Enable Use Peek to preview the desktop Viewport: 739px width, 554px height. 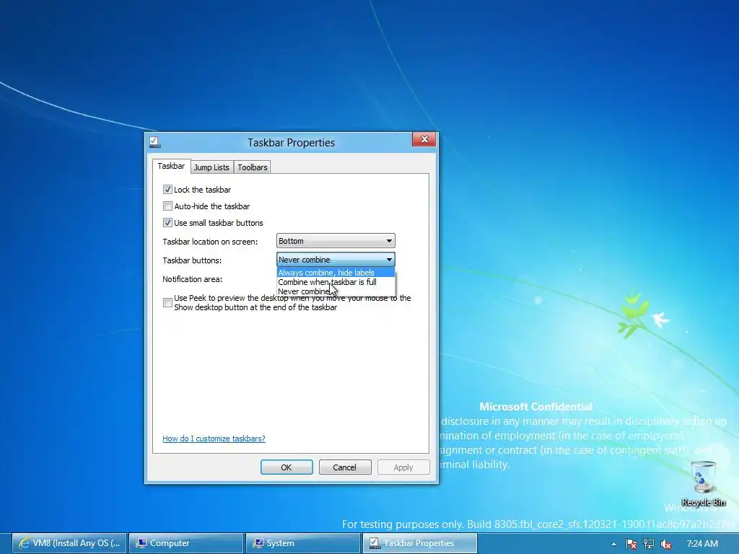[x=167, y=302]
